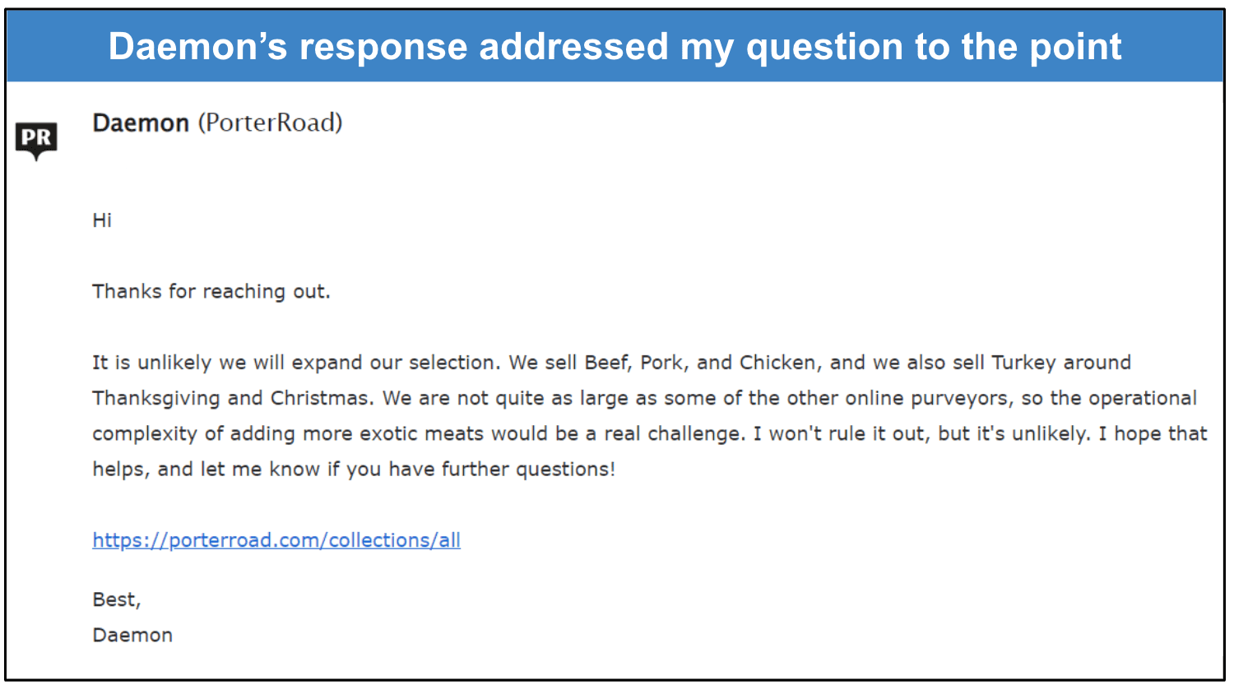
Task: Click the 'Hi' greeting line
Action: 102,220
